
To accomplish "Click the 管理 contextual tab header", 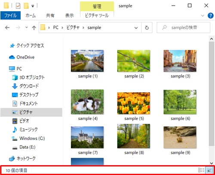I will pos(97,6).
